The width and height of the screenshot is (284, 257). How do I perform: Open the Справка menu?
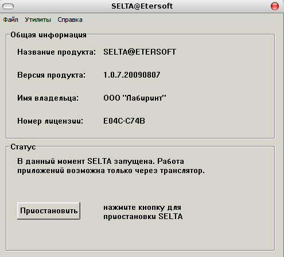tap(70, 20)
